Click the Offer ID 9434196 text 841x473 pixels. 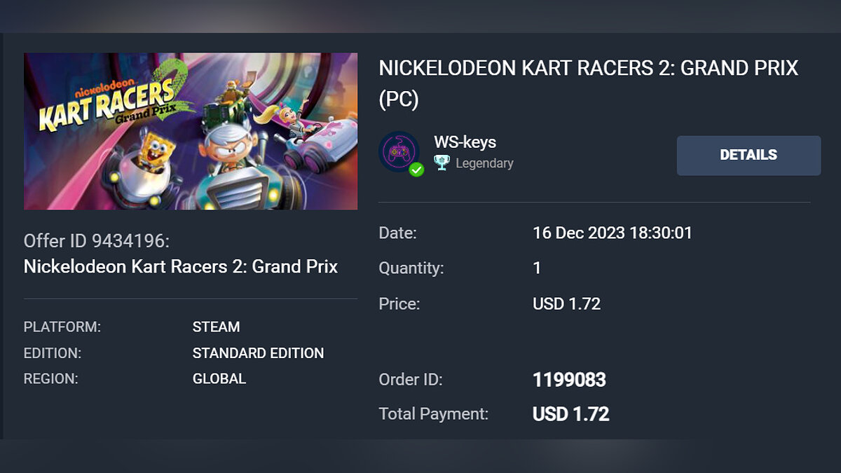click(x=97, y=241)
